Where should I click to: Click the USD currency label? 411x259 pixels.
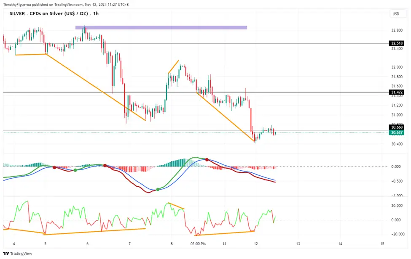[396, 14]
